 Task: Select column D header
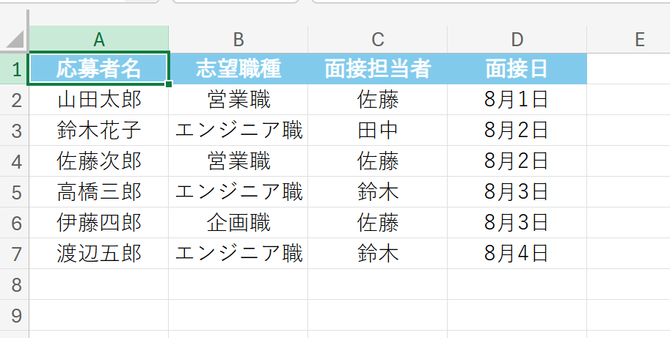(517, 40)
